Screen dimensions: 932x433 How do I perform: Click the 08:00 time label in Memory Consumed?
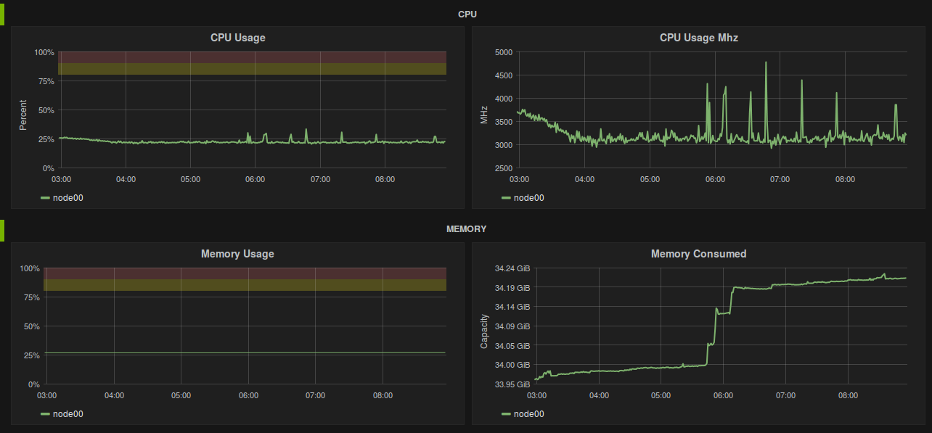(848, 395)
